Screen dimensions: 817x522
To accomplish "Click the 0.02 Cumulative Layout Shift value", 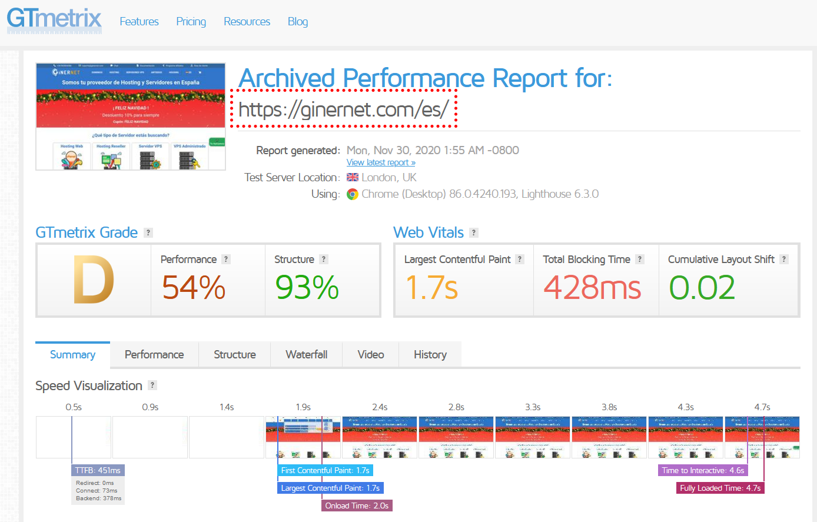I will click(x=702, y=288).
